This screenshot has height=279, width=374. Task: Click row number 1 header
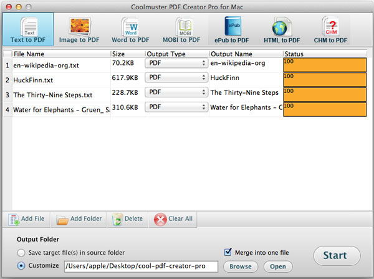(7, 65)
